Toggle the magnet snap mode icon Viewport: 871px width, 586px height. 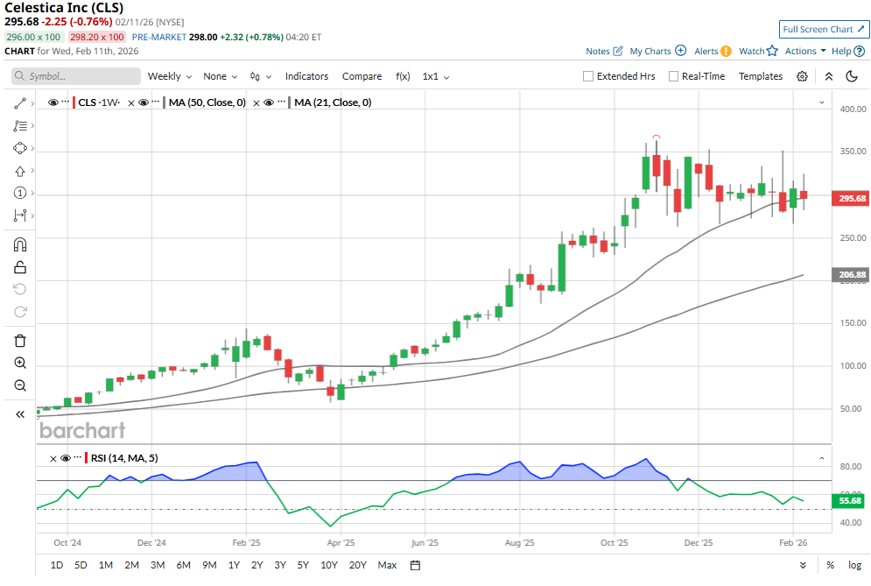[20, 244]
